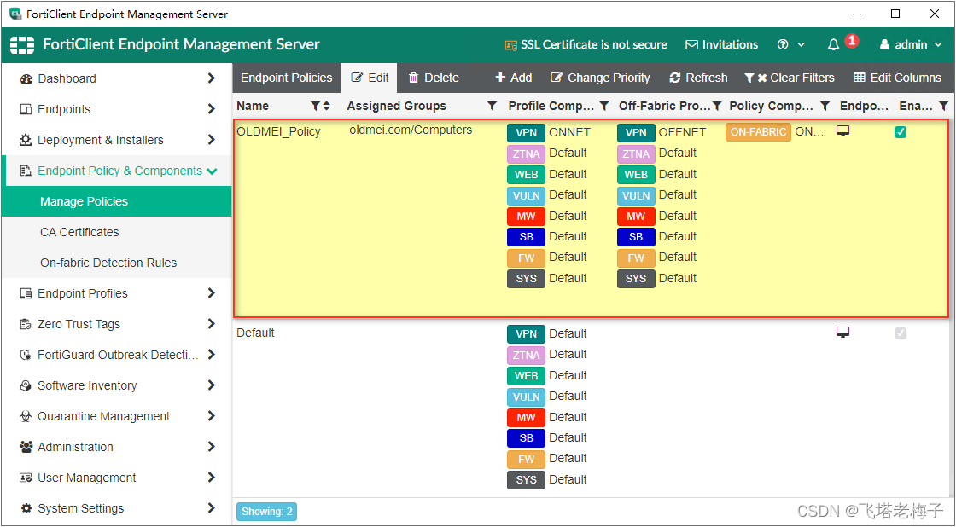
Task: Expand the Zero Trust Tags chevron
Action: click(211, 323)
